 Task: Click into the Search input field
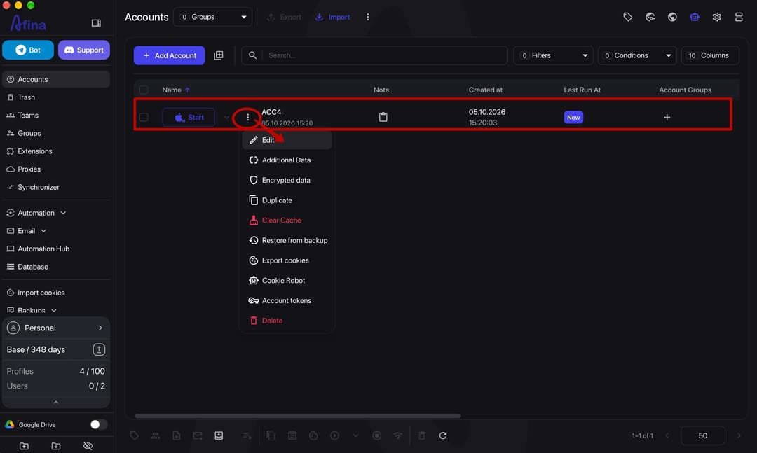point(384,55)
